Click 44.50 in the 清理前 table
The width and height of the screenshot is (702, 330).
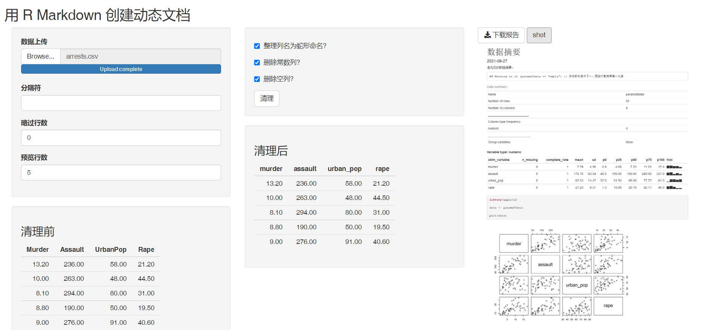(x=146, y=279)
